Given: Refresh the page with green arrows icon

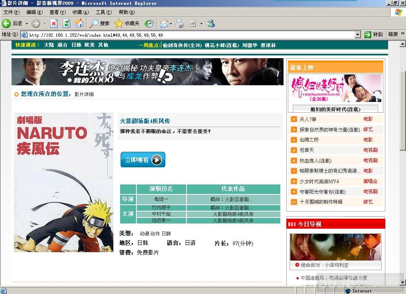Looking at the screenshot, I should [66, 24].
